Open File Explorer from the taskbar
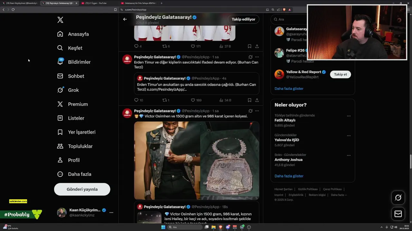412x231 pixels. point(213,227)
